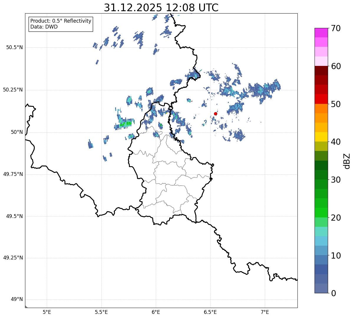This screenshot has width=354, height=318.
Task: Click the "50.25°N" latitude label
Action: (x=13, y=90)
